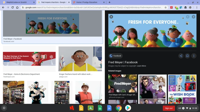Viewport: 200px width, 112px height.
Task: Open the Kroger freshens brand image result
Action: tap(80, 59)
